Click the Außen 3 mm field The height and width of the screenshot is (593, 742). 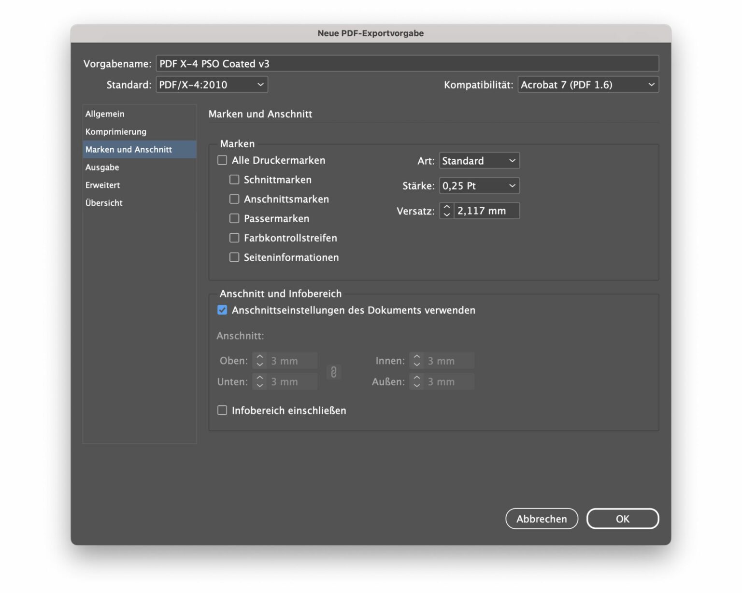point(449,381)
